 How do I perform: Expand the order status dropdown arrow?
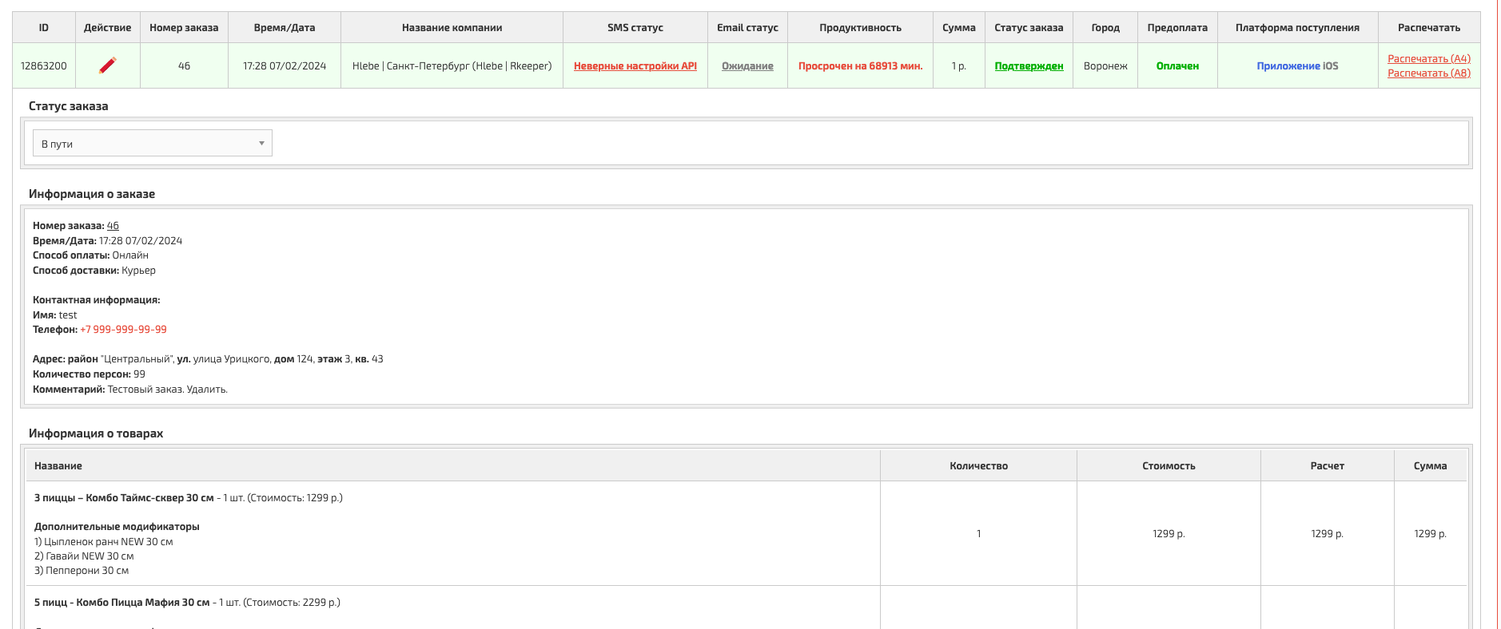tap(261, 144)
